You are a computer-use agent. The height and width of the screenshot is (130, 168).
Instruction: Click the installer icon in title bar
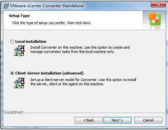[6, 6]
